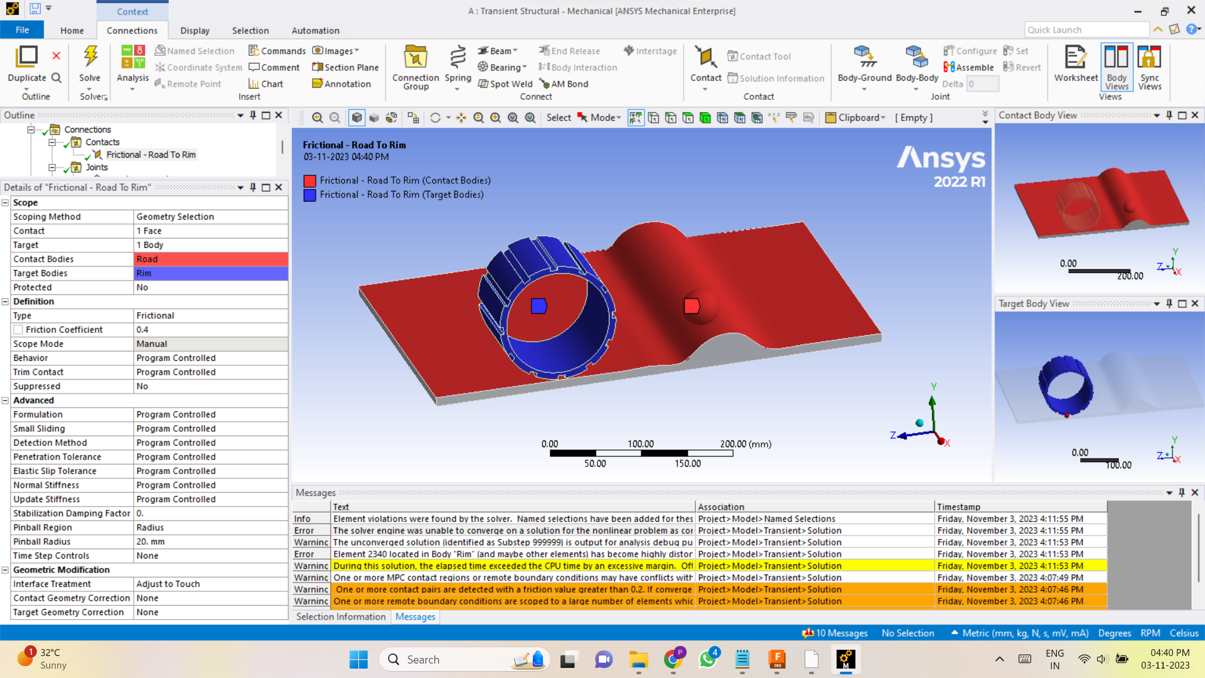This screenshot has height=678, width=1205.
Task: Click the red Contact Bodies Road cell
Action: pos(211,259)
